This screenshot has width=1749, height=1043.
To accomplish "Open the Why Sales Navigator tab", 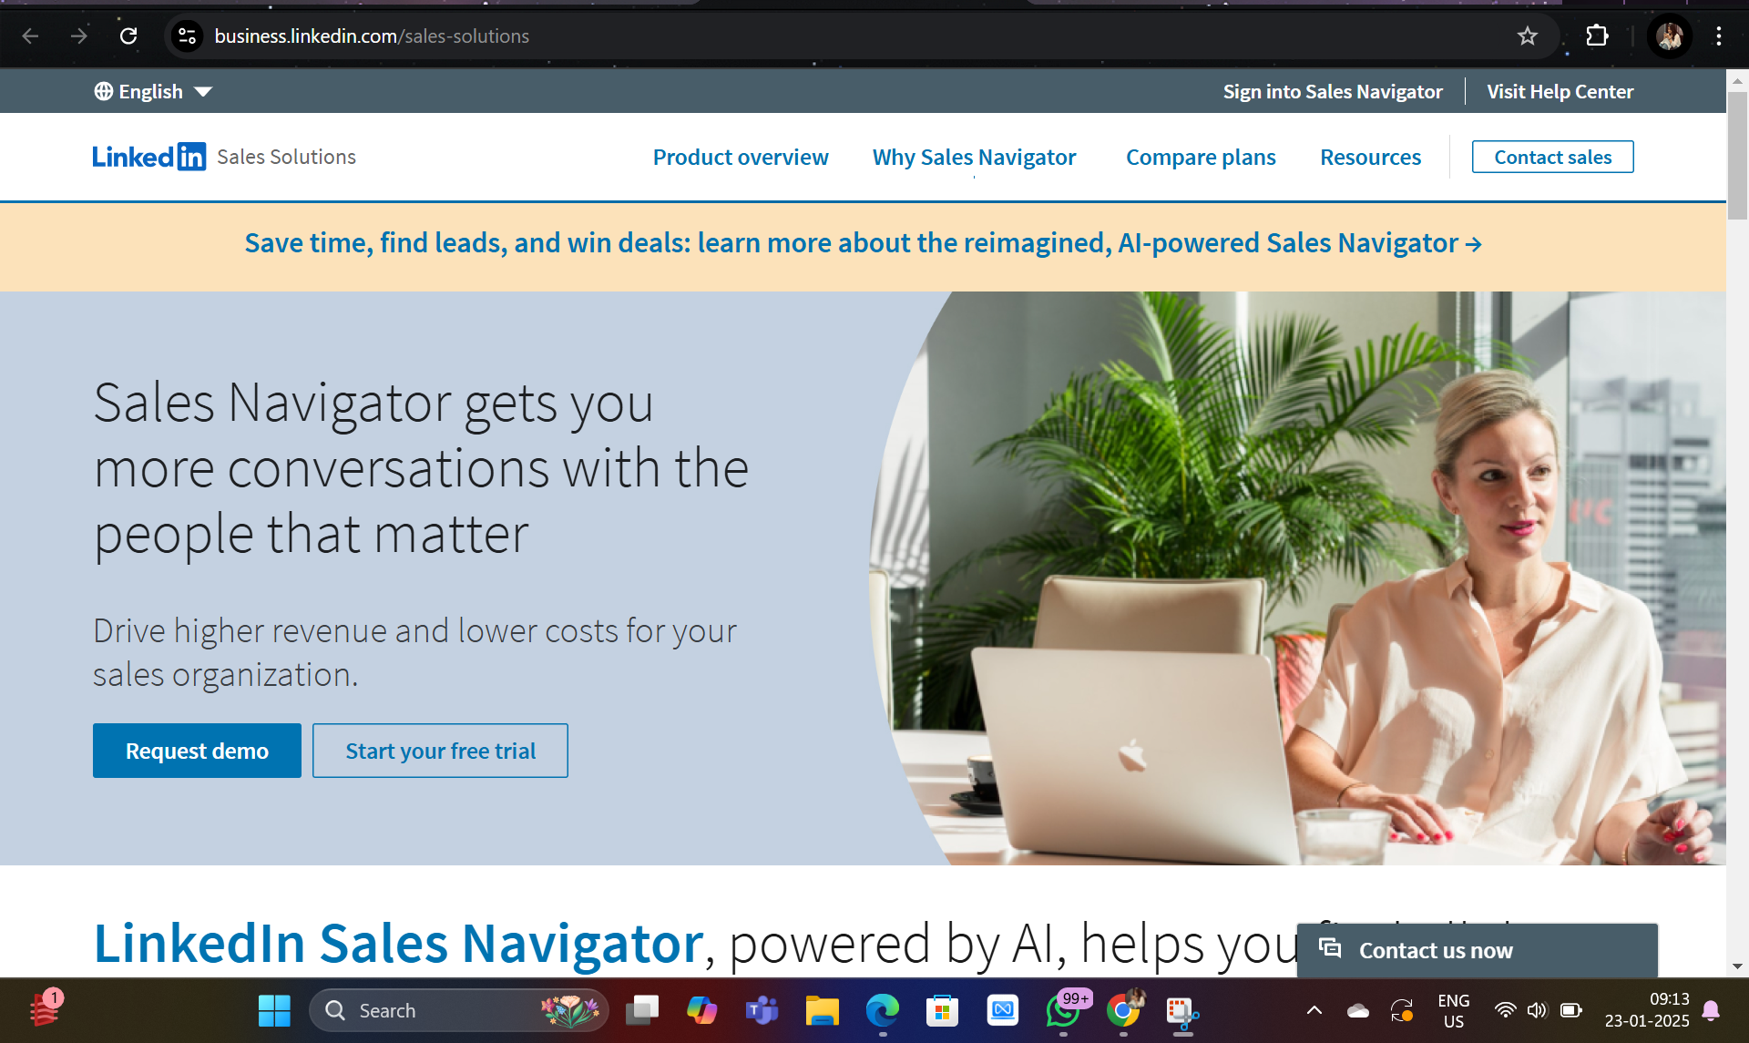I will pos(975,157).
